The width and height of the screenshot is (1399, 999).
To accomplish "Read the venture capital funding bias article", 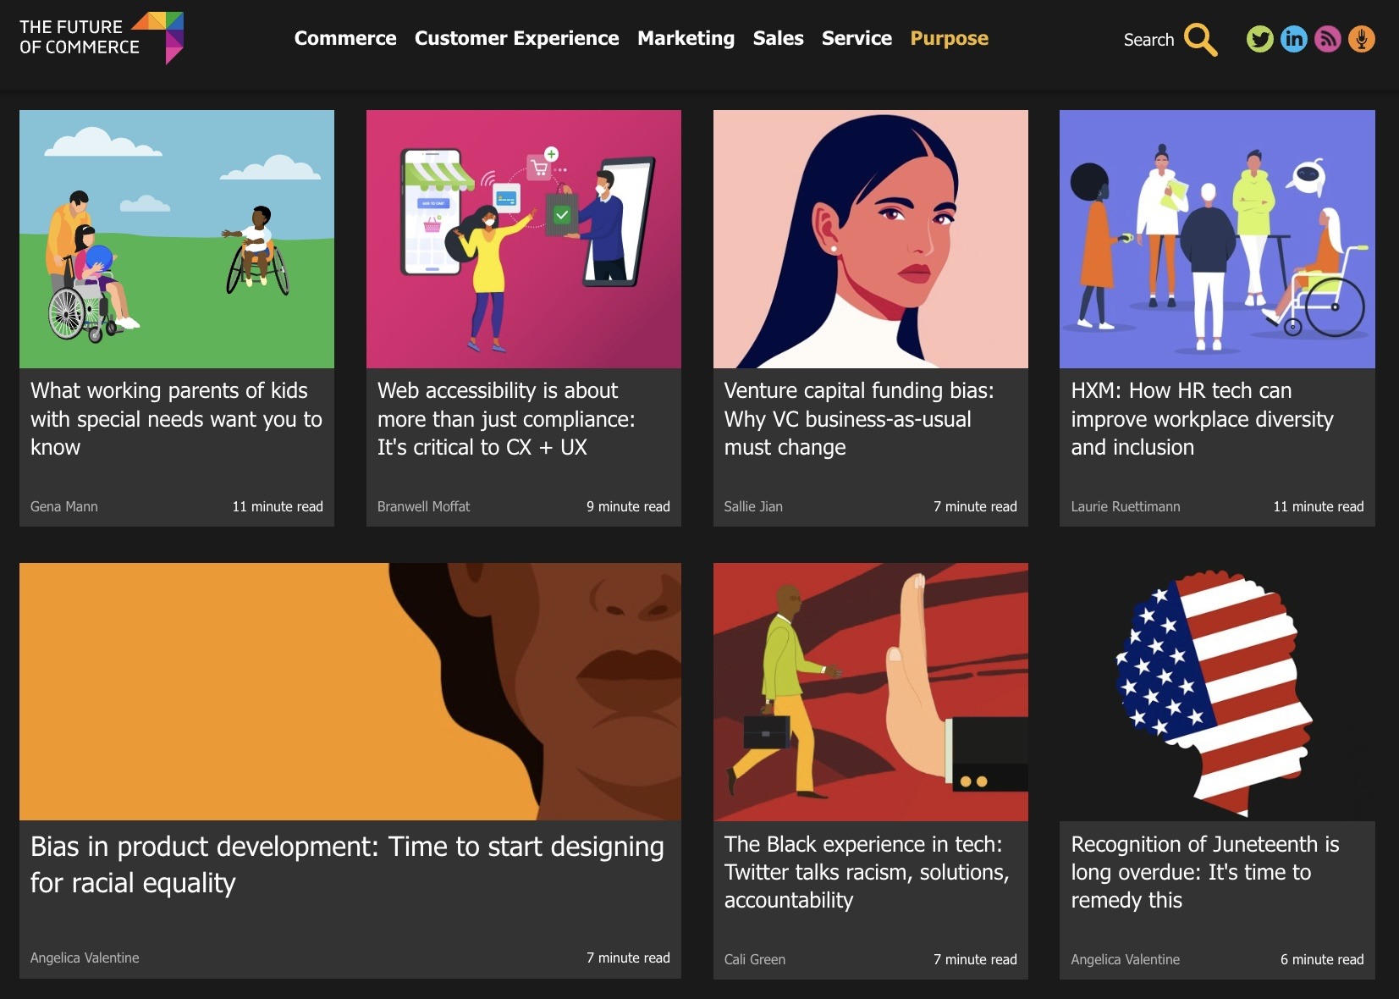I will (859, 418).
